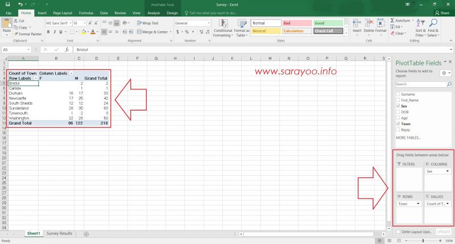Apply the Bad cell style

[x=297, y=23]
